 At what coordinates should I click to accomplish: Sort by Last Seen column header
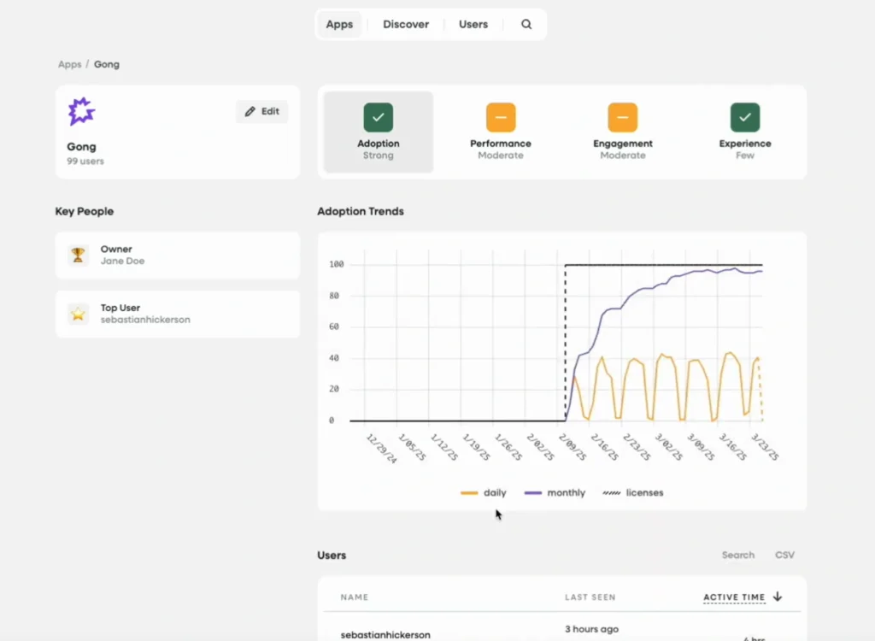coord(590,597)
